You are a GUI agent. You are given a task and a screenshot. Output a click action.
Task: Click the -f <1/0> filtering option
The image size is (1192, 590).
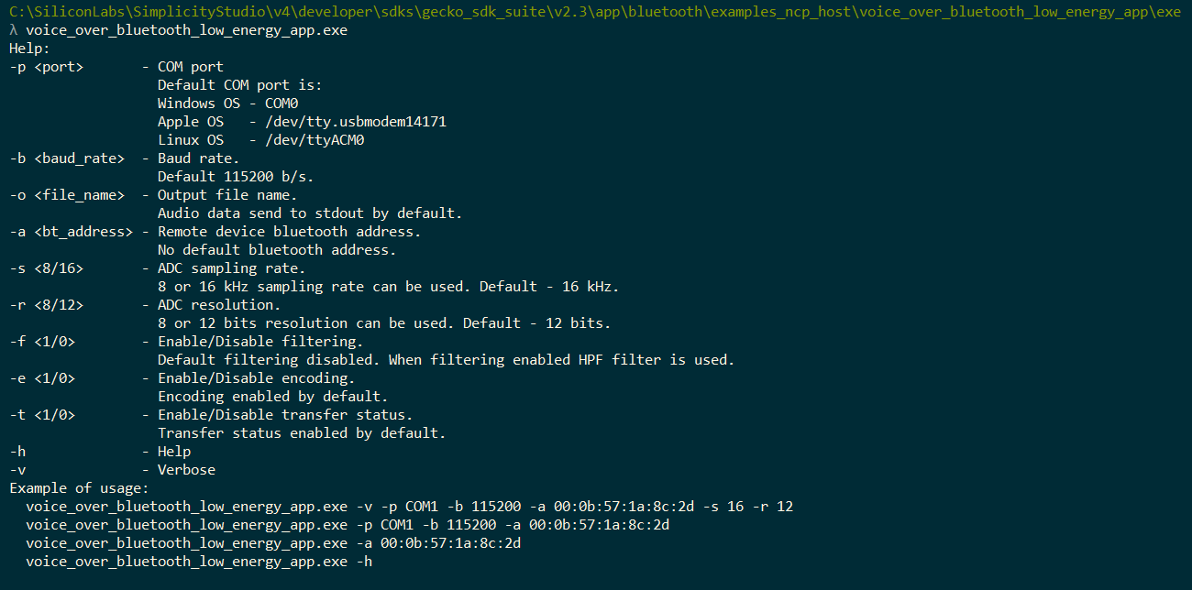pyautogui.click(x=42, y=342)
